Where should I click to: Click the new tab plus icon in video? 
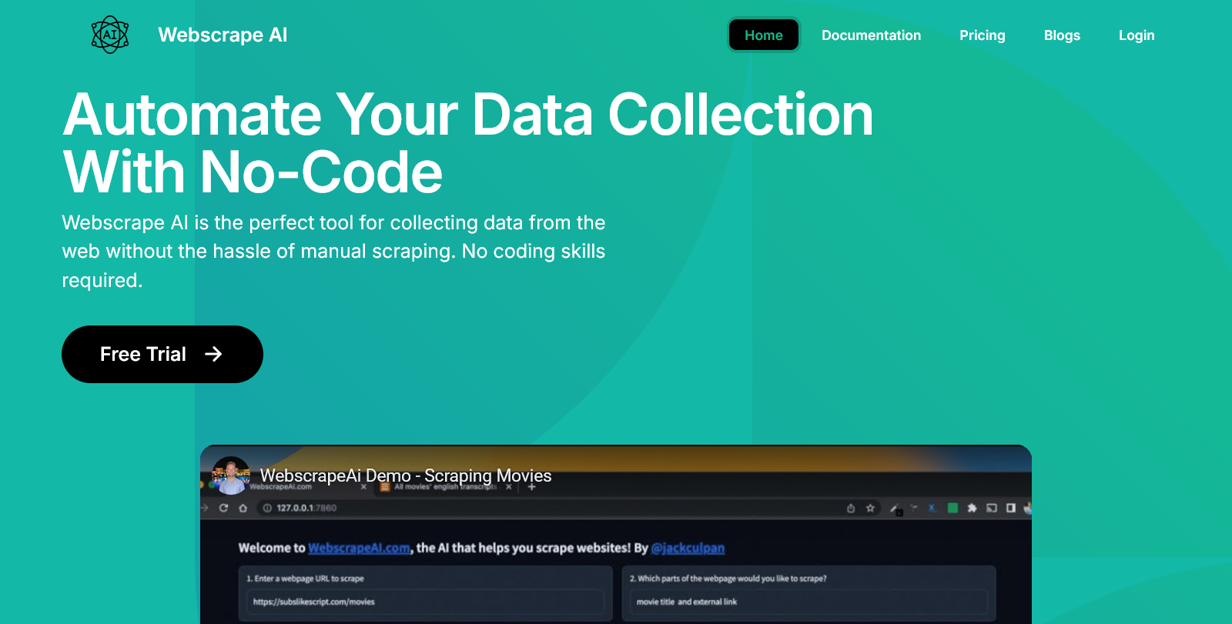point(531,487)
